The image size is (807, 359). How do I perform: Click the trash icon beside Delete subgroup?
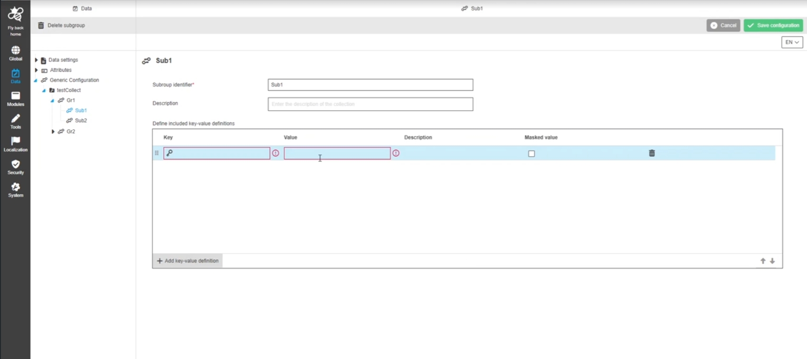[x=41, y=25]
